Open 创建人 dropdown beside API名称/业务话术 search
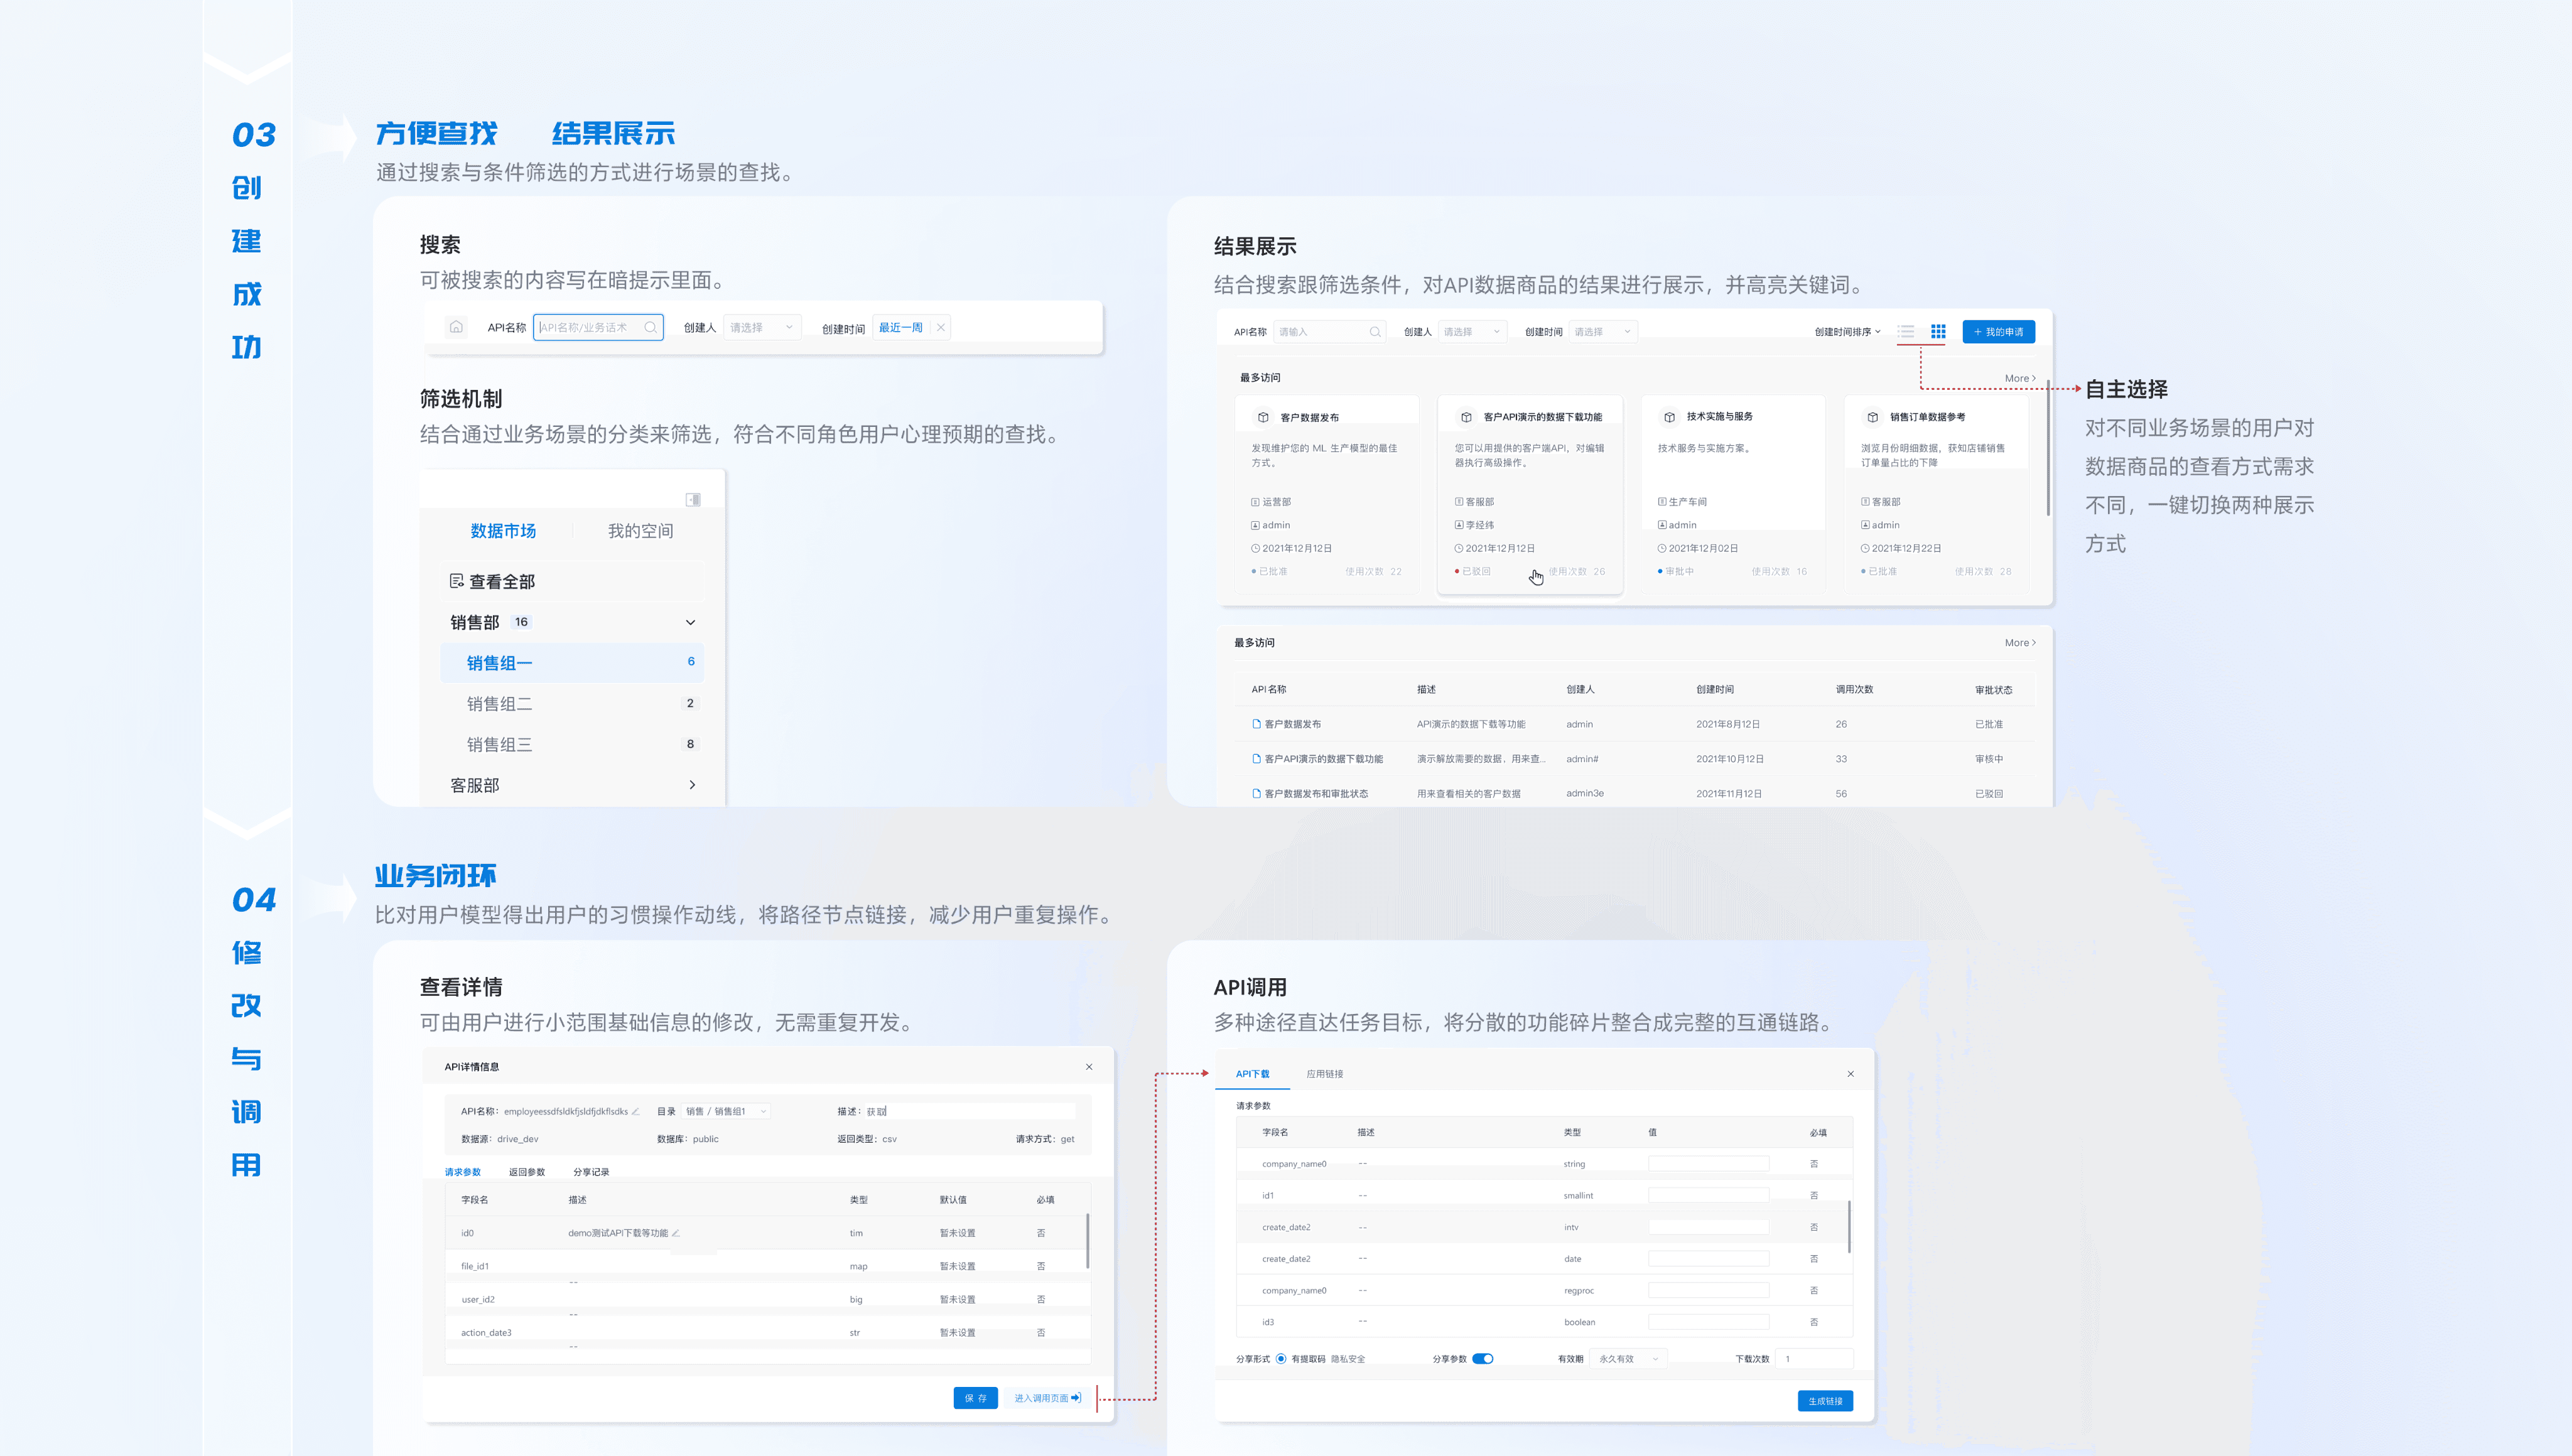 pos(762,327)
